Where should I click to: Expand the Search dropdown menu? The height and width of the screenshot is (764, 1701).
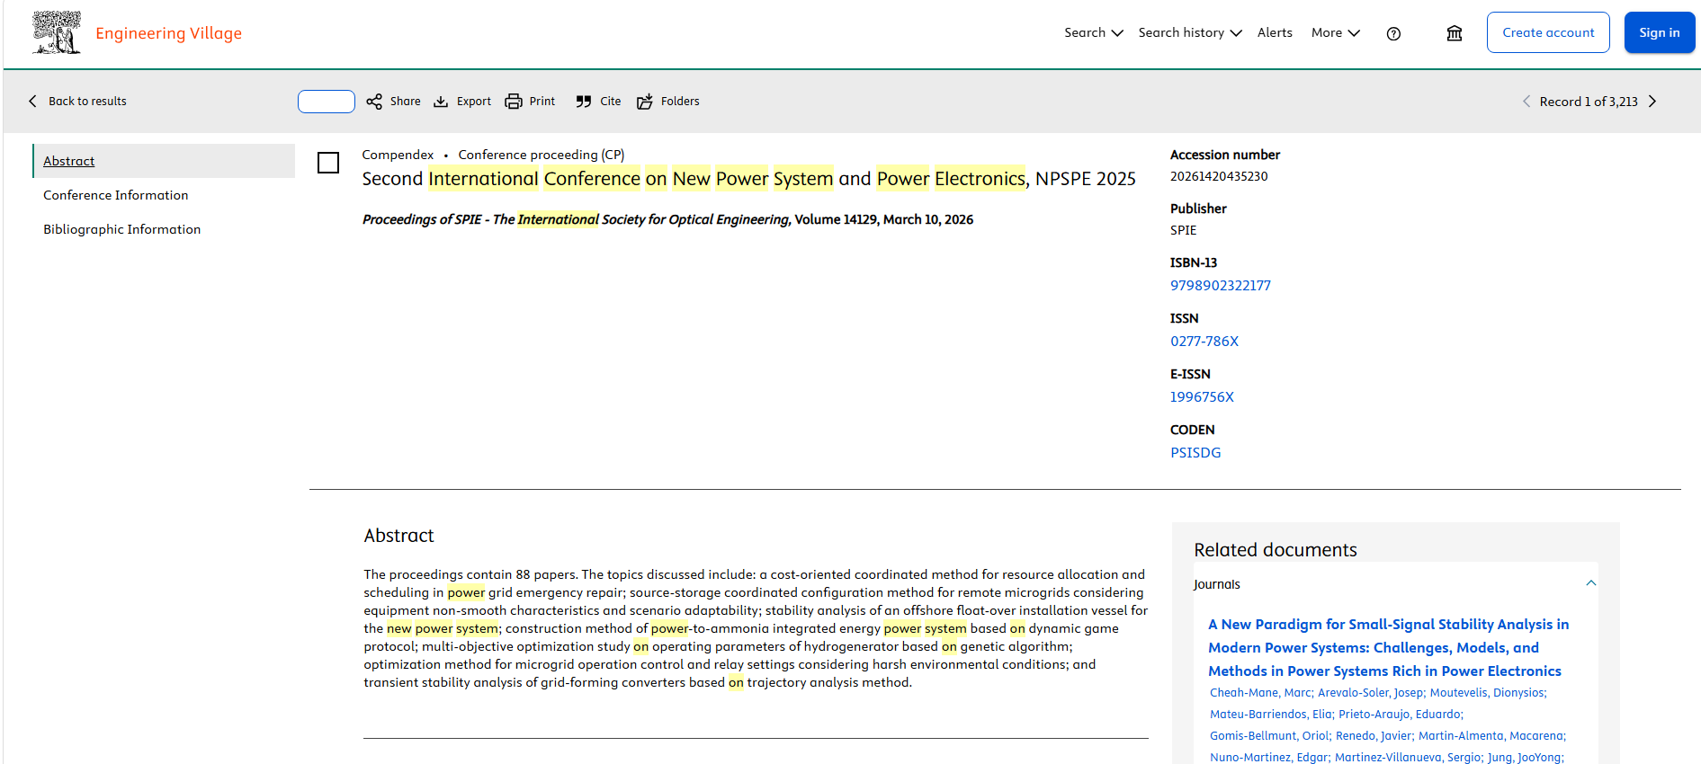coord(1094,32)
